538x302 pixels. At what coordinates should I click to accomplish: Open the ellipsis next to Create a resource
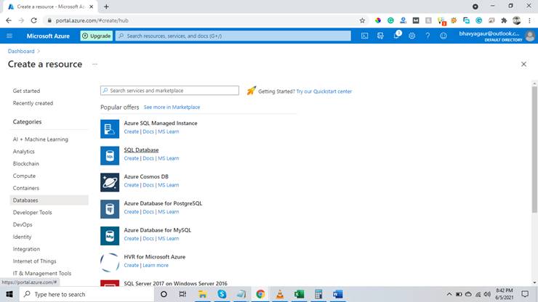95,64
